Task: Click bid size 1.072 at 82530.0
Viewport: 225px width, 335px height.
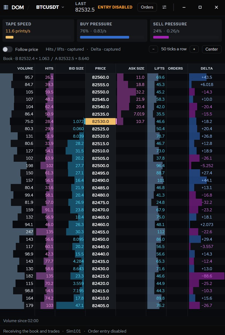Action: pyautogui.click(x=78, y=121)
